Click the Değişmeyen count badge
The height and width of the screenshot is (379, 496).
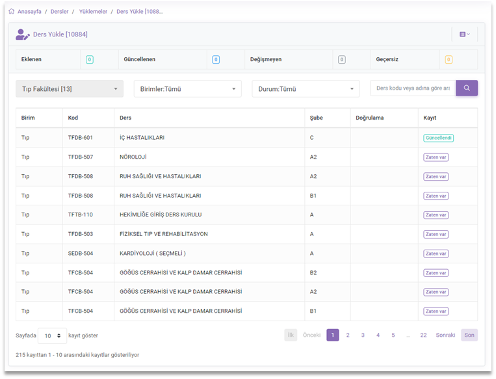pos(341,60)
